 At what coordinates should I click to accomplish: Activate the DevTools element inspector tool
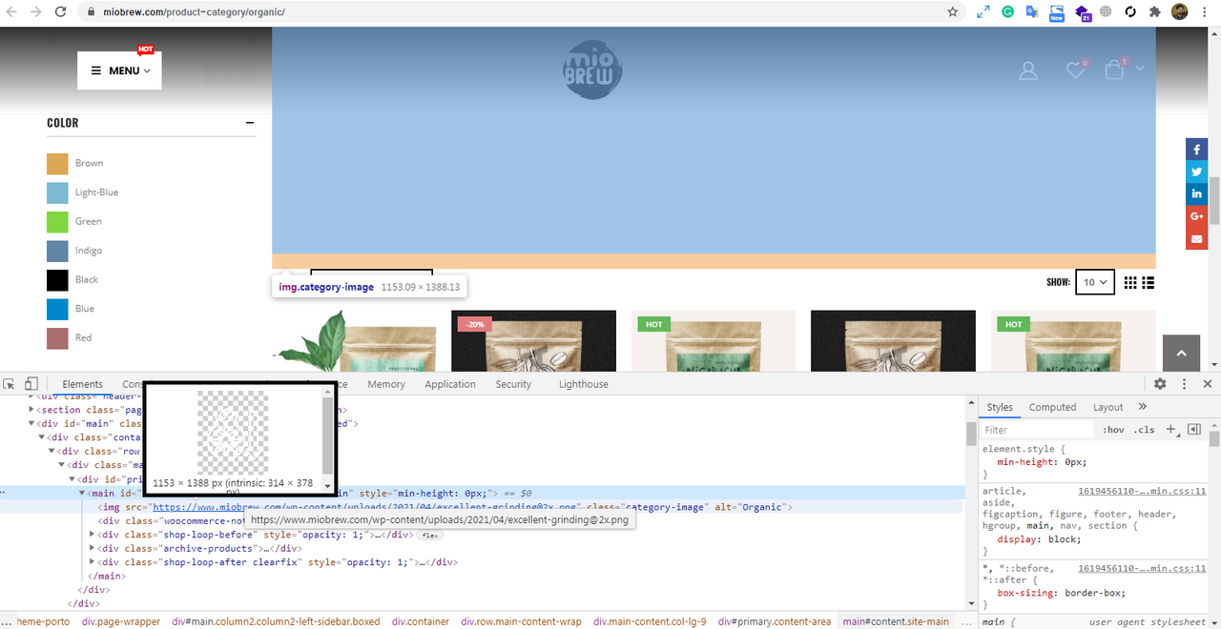click(10, 384)
